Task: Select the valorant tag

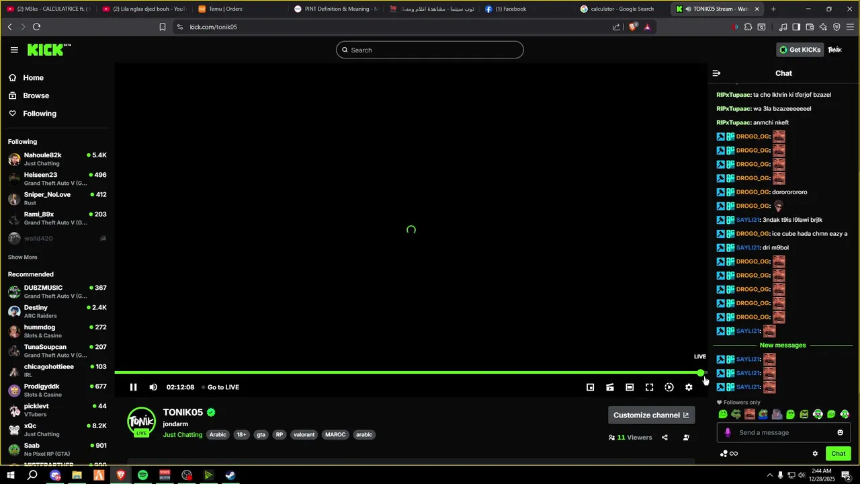Action: click(304, 435)
